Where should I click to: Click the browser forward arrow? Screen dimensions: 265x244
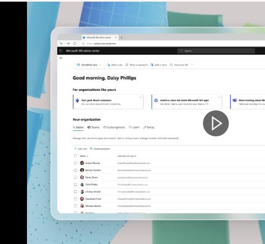point(68,43)
